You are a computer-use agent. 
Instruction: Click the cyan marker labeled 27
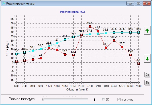point(57,43)
